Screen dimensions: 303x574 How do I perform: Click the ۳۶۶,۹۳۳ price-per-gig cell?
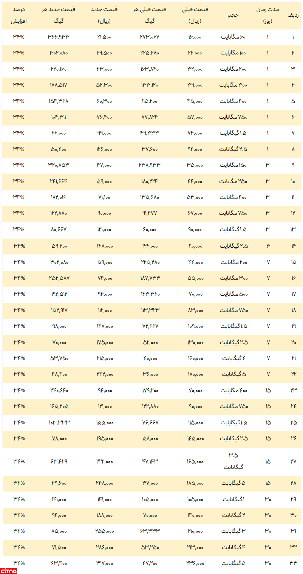point(59,37)
